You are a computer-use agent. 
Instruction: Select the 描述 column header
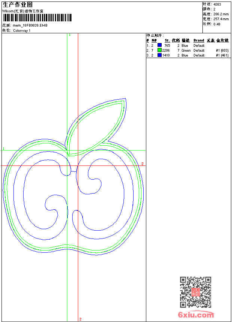(x=186, y=40)
